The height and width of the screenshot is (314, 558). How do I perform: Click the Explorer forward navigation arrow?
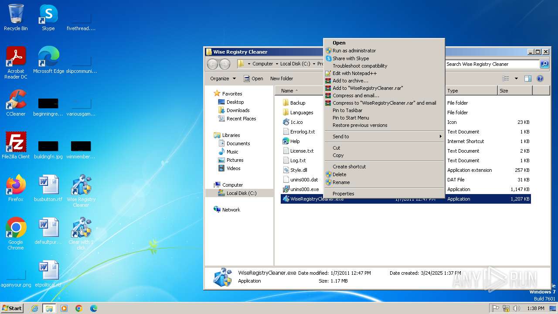tap(225, 64)
